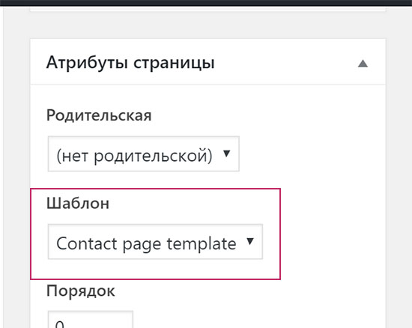Click the metabox edge above Атрибуты страницы
This screenshot has width=412, height=328.
207,10
